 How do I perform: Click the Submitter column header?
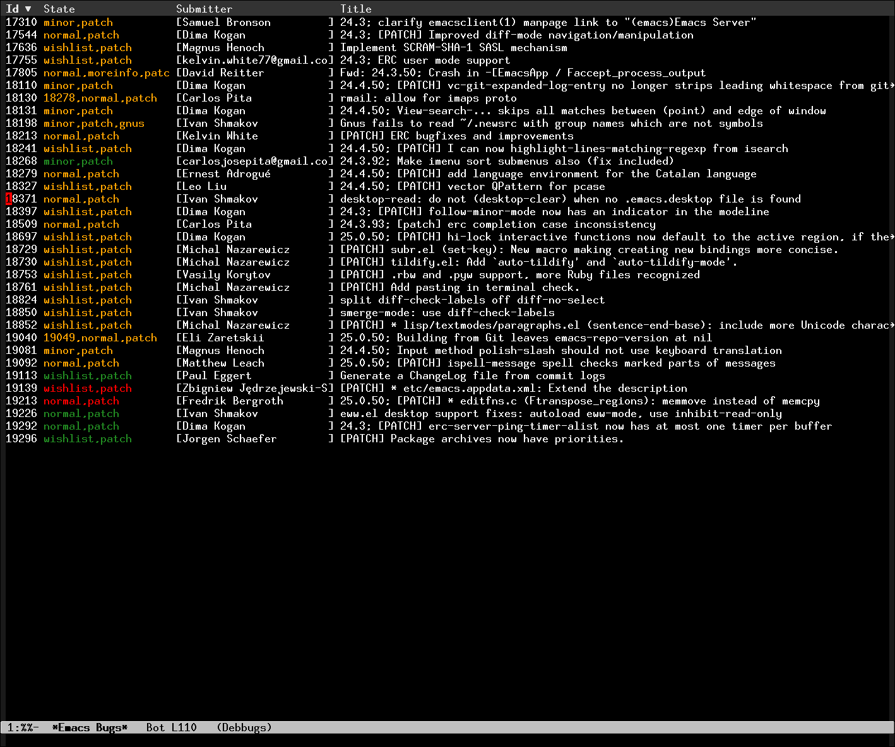click(204, 9)
